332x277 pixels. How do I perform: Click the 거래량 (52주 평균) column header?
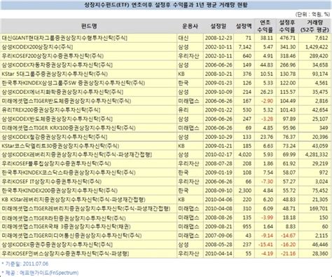point(314,26)
